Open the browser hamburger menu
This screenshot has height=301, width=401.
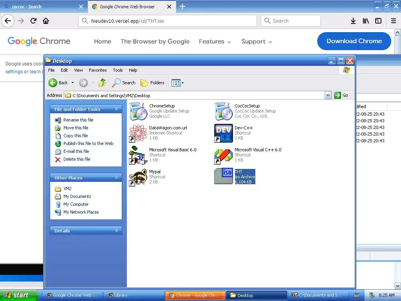click(394, 21)
